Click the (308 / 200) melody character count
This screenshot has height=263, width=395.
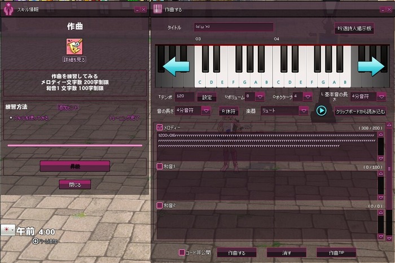[x=370, y=128]
